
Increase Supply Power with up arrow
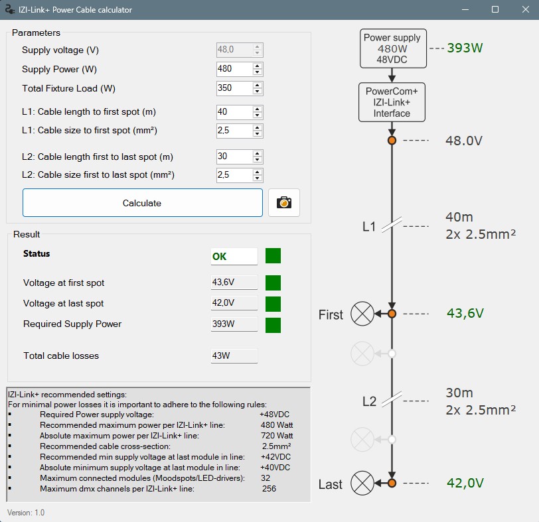[x=258, y=66]
